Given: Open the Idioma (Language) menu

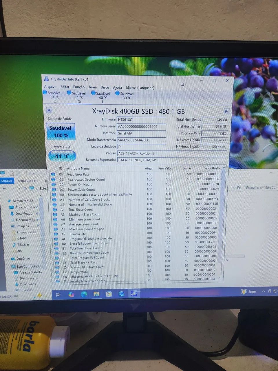Looking at the screenshot, I should coord(140,88).
